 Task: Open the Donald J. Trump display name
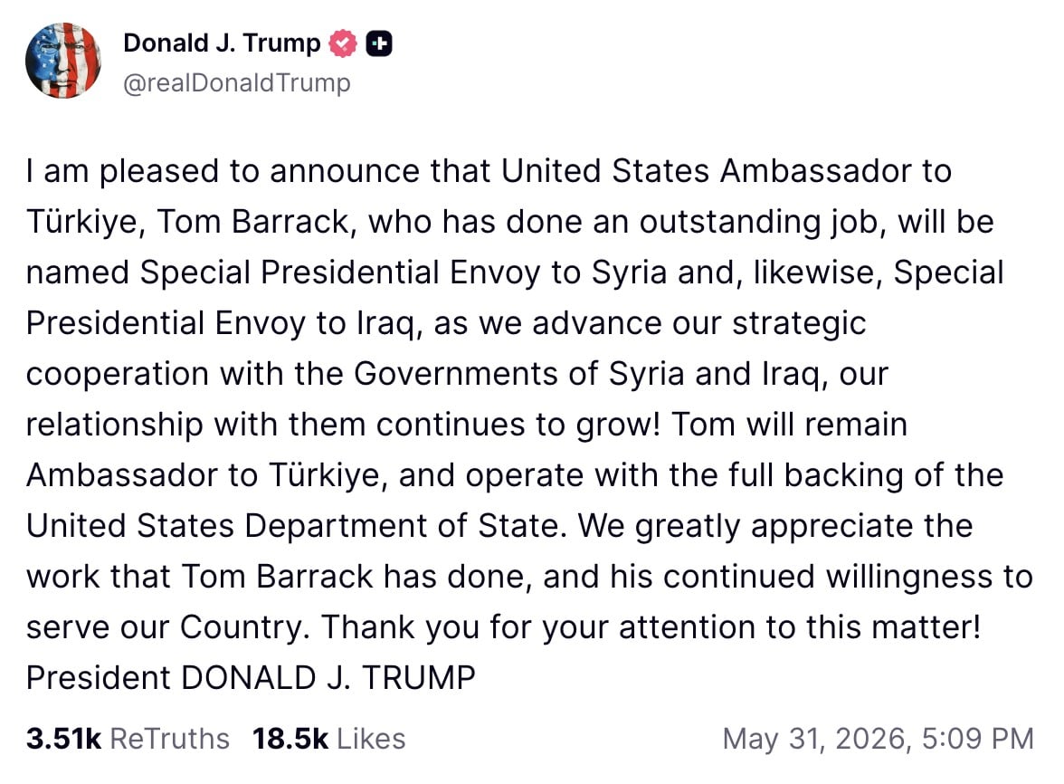point(222,43)
